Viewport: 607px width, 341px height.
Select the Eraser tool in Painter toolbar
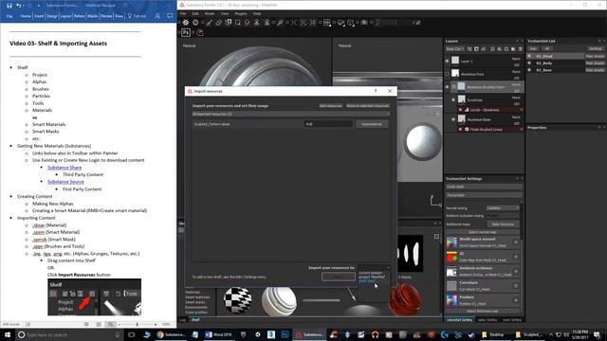click(x=219, y=23)
